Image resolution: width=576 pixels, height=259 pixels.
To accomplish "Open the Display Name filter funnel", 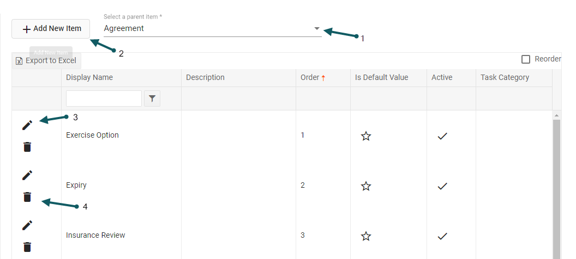I will (x=152, y=98).
